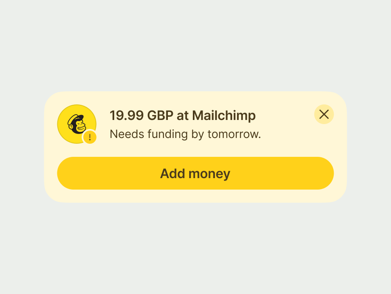Click the Add money button
The height and width of the screenshot is (294, 391).
196,173
